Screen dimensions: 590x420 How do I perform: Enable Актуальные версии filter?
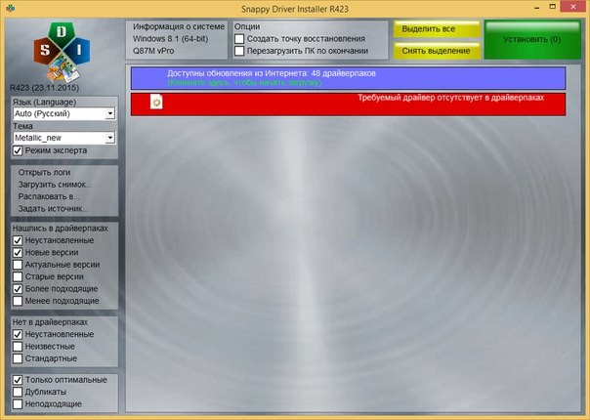click(18, 265)
